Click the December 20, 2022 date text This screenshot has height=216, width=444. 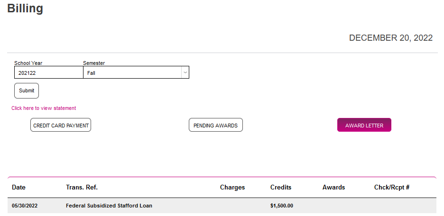point(390,38)
